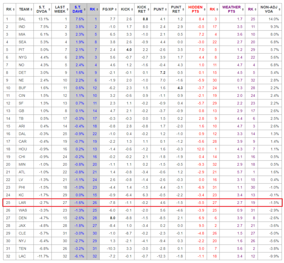284x263 pixels.
Task: Select the PIT team cell
Action: 25,49
